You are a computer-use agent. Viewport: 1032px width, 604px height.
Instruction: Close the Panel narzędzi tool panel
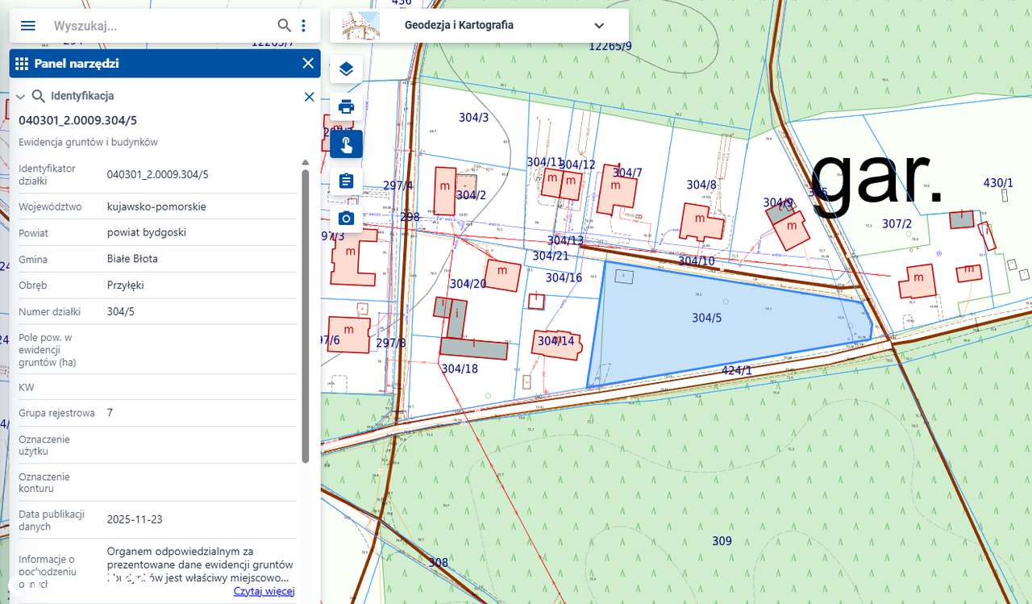tap(307, 64)
